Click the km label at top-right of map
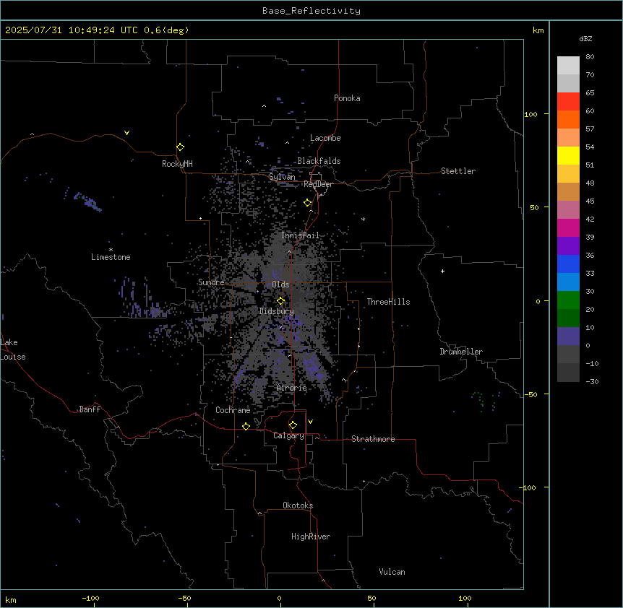 [538, 30]
